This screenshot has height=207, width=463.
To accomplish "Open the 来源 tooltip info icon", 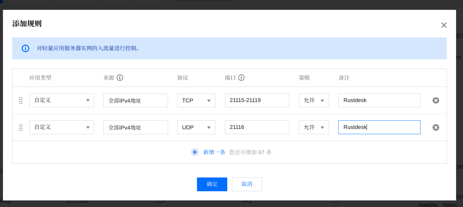I will [x=120, y=77].
